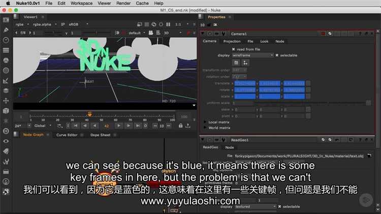381x214 pixels.
Task: Click the Camera1 export chan file button
Action: pyautogui.click(x=245, y=63)
